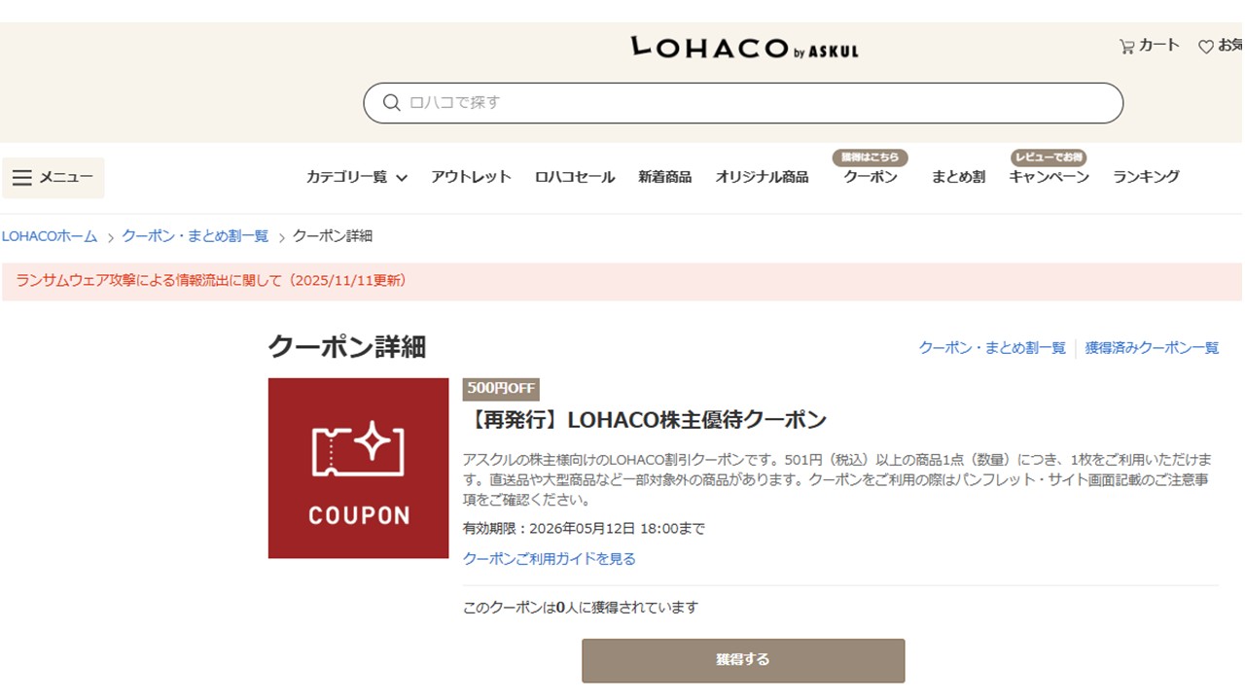Open クーポンご利用ガイドを見る link
This screenshot has width=1245, height=700.
pyautogui.click(x=549, y=559)
